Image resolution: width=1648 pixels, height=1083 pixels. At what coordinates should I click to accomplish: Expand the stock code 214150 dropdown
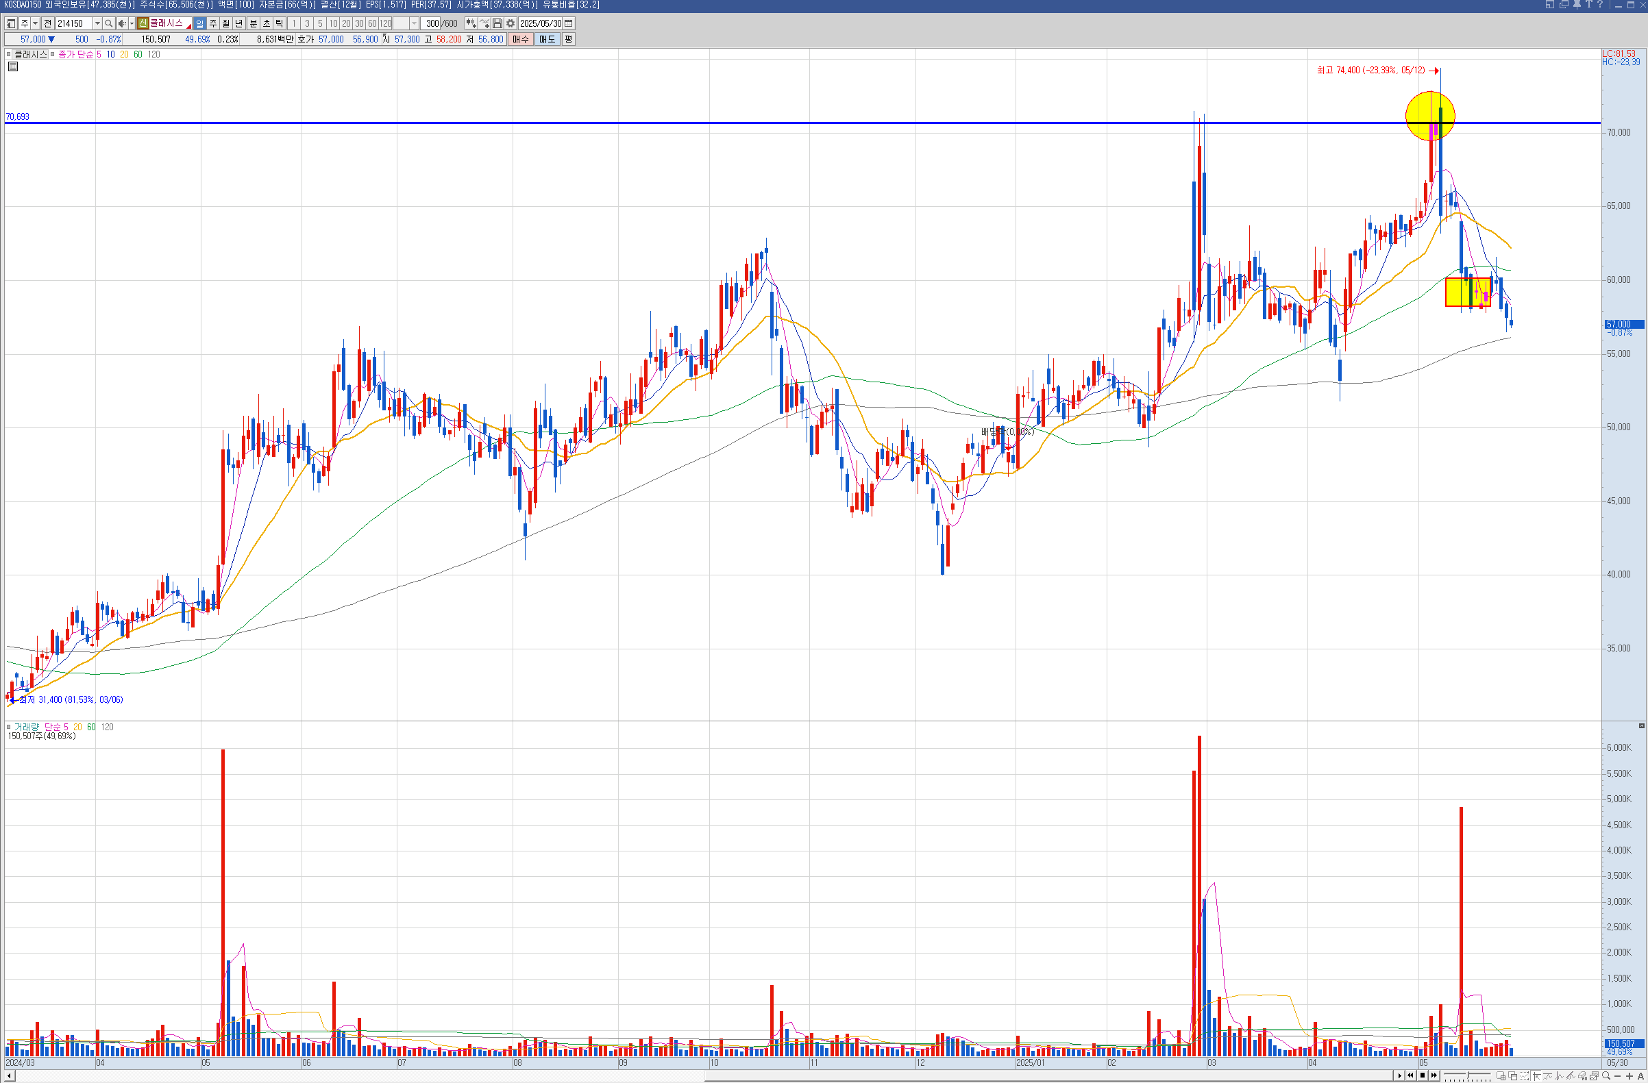coord(97,23)
